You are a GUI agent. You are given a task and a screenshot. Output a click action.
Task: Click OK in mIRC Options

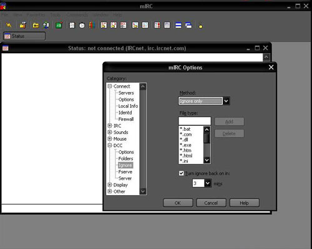[x=178, y=203]
